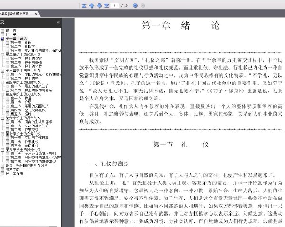Open the 护士工作服 bookmark
The image size is (285, 227).
click(14, 174)
